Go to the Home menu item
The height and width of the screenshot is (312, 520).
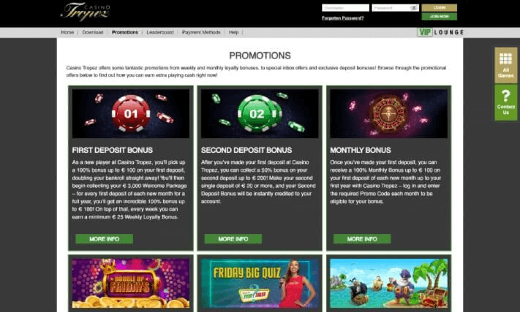[67, 32]
